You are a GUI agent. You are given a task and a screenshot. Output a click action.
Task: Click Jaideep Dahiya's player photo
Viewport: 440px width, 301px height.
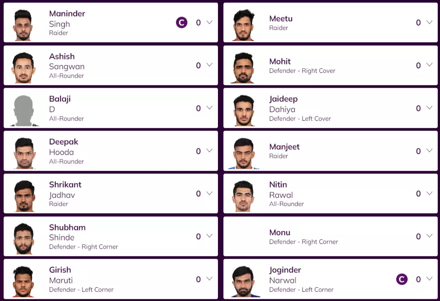(243, 109)
